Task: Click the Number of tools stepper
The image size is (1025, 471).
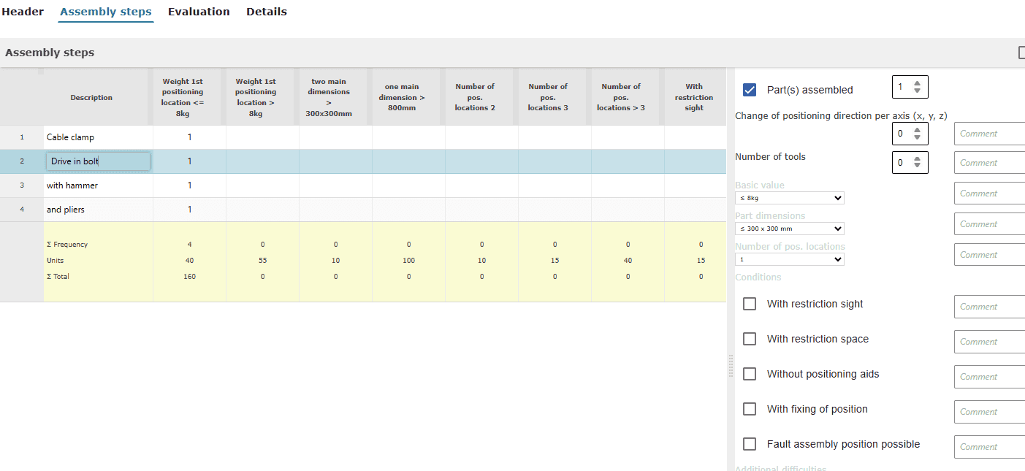Action: 910,162
